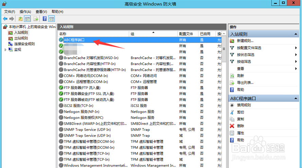Select the ABC程序端口 rule row
This screenshot has height=168, width=302.
pos(140,40)
